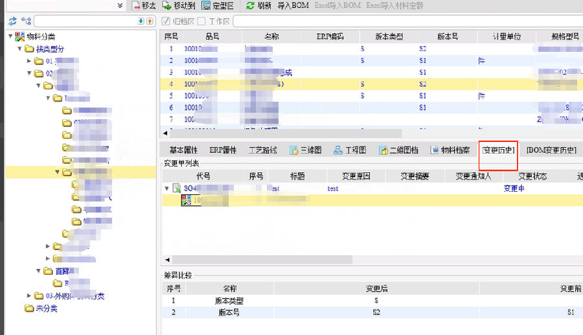Open the BOM变更历史 tab
The width and height of the screenshot is (583, 335).
tap(551, 150)
